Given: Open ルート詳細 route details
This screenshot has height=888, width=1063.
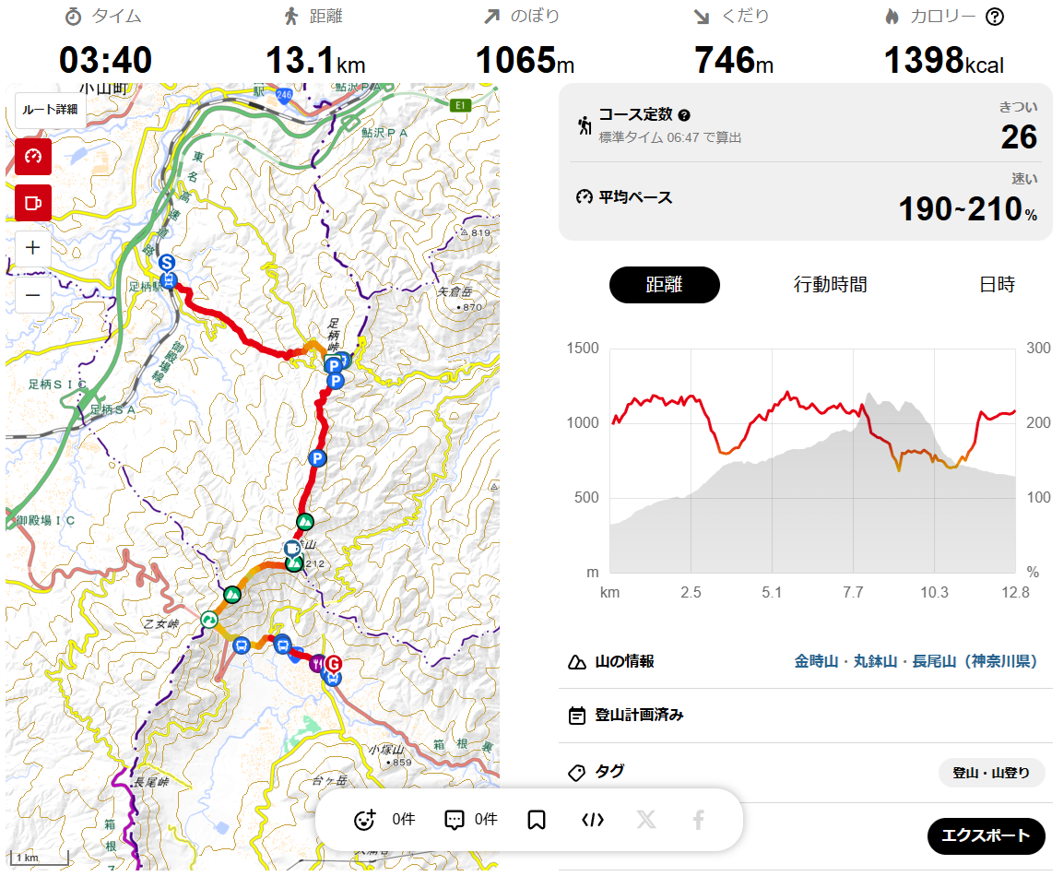Looking at the screenshot, I should tap(50, 110).
